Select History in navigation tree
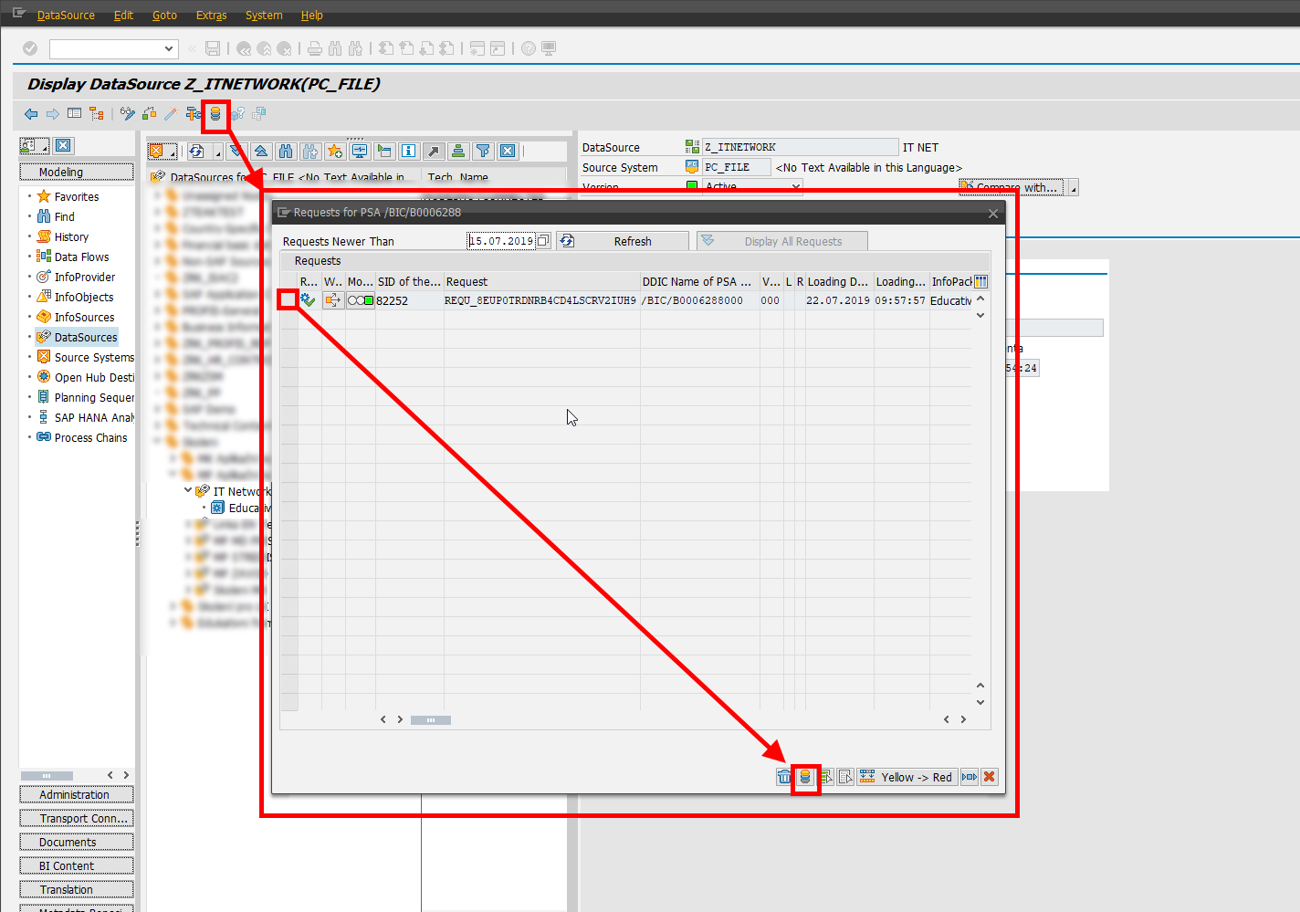The height and width of the screenshot is (912, 1300). point(71,236)
